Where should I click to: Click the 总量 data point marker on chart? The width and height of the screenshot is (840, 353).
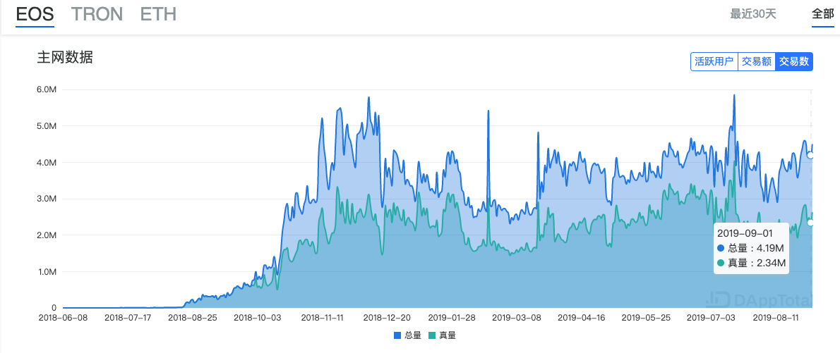pos(810,155)
